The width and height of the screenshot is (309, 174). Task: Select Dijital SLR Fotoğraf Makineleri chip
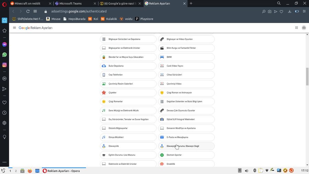(x=186, y=119)
